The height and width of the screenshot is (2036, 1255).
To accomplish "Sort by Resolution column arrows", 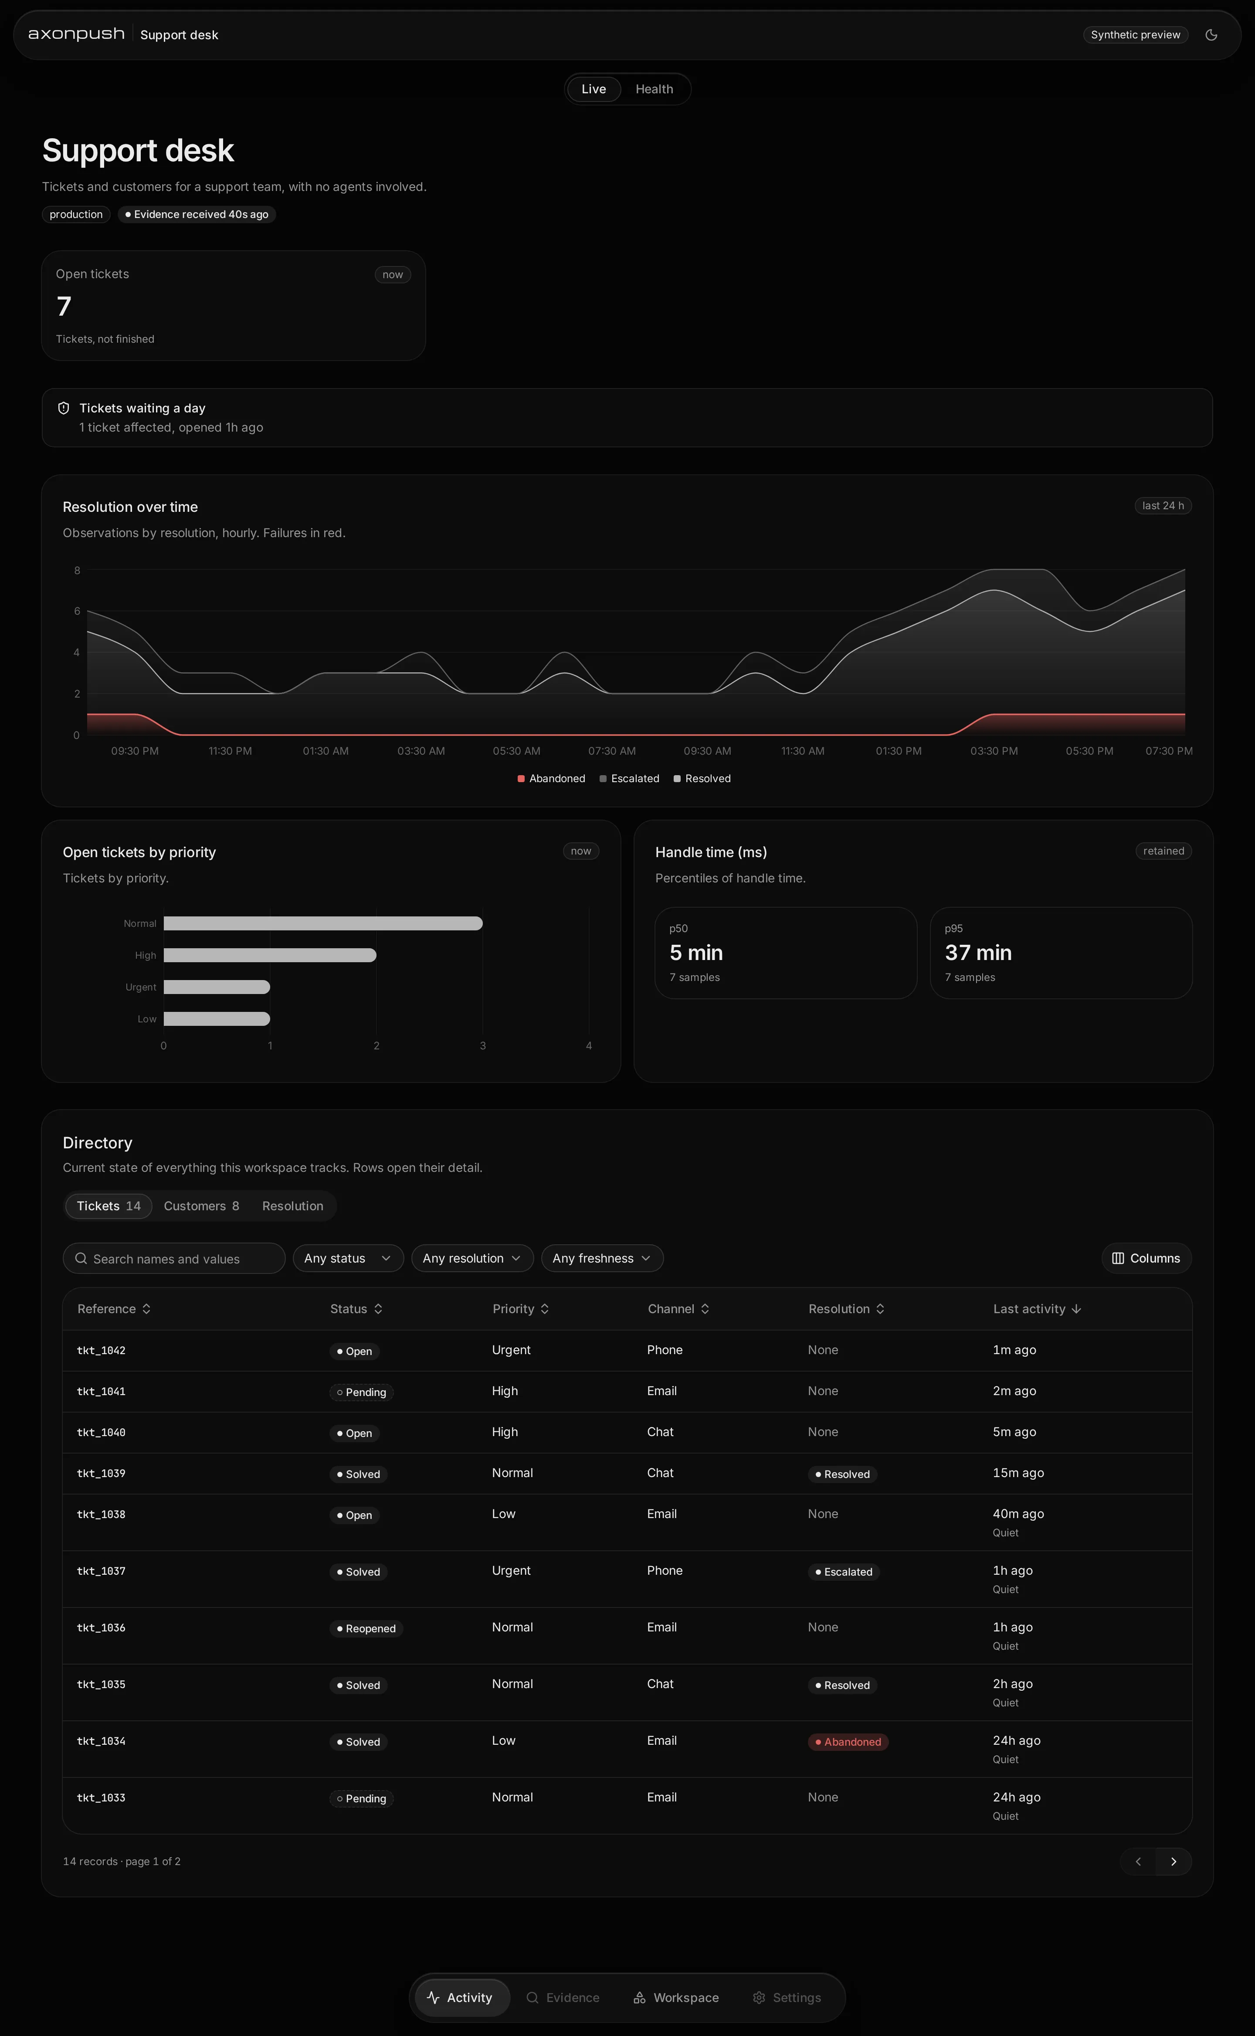I will 880,1309.
